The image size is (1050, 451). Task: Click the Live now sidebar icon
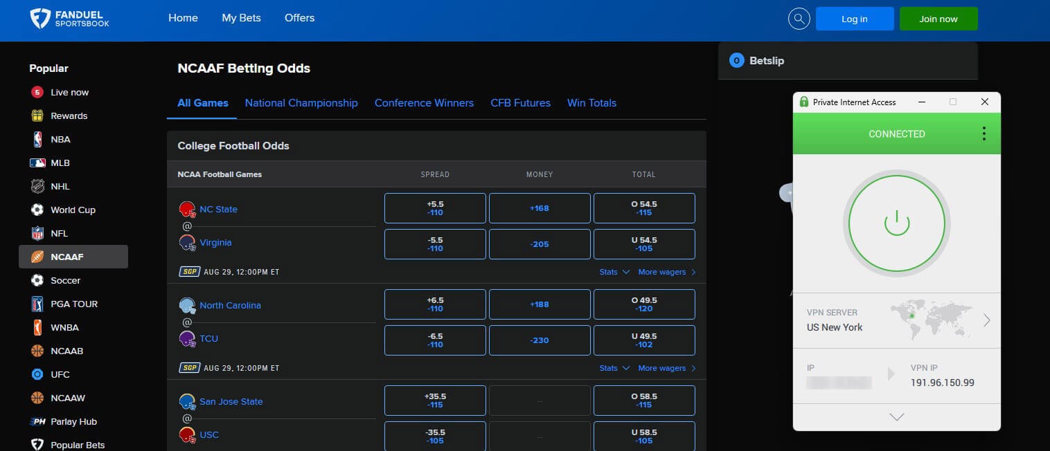click(x=37, y=92)
